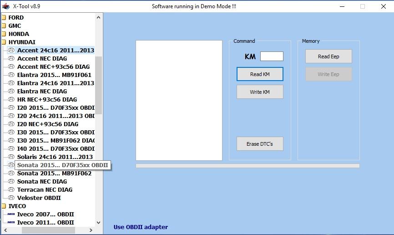Click the icon beside Elantra NEC DIAG
This screenshot has width=394, height=235.
pos(11,92)
